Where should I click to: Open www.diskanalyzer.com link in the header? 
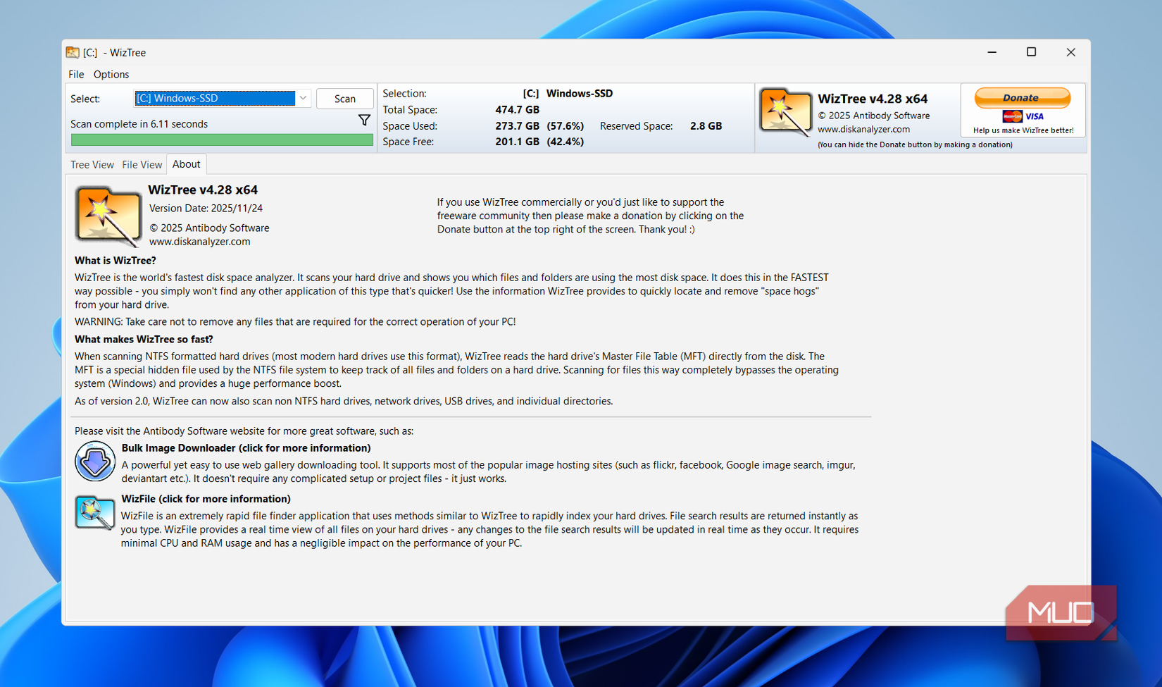click(x=863, y=130)
